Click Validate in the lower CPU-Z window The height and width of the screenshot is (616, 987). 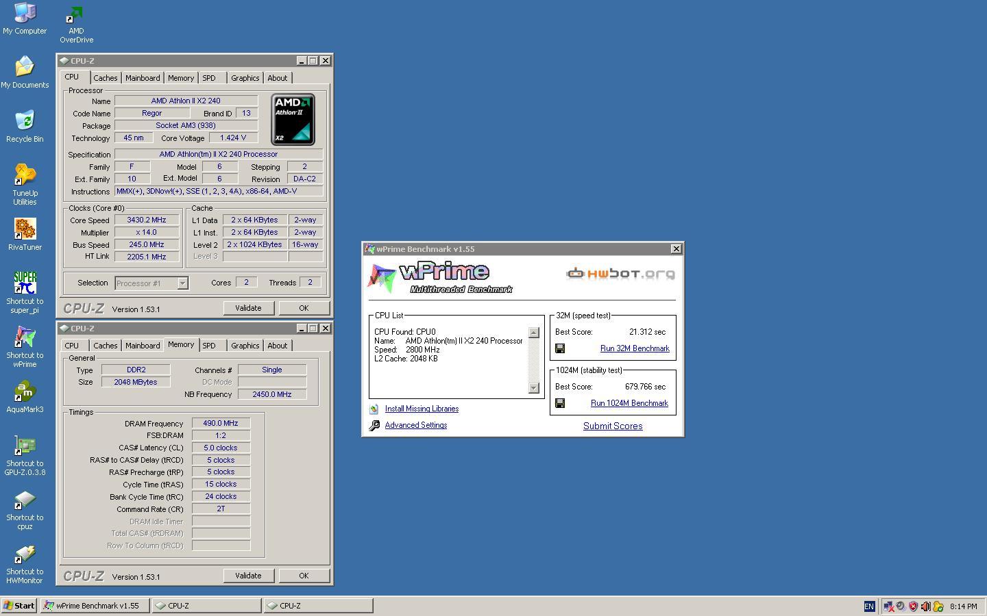(x=248, y=576)
